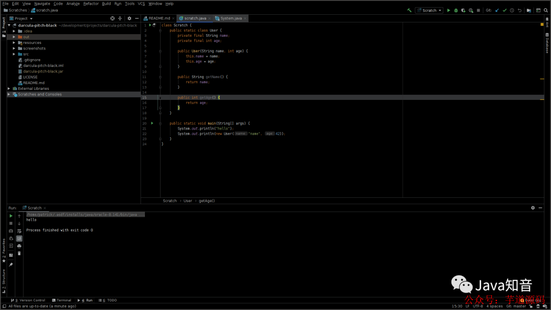Viewport: 551px width, 310px height.
Task: Click the camera dump threads icon
Action: click(x=11, y=231)
